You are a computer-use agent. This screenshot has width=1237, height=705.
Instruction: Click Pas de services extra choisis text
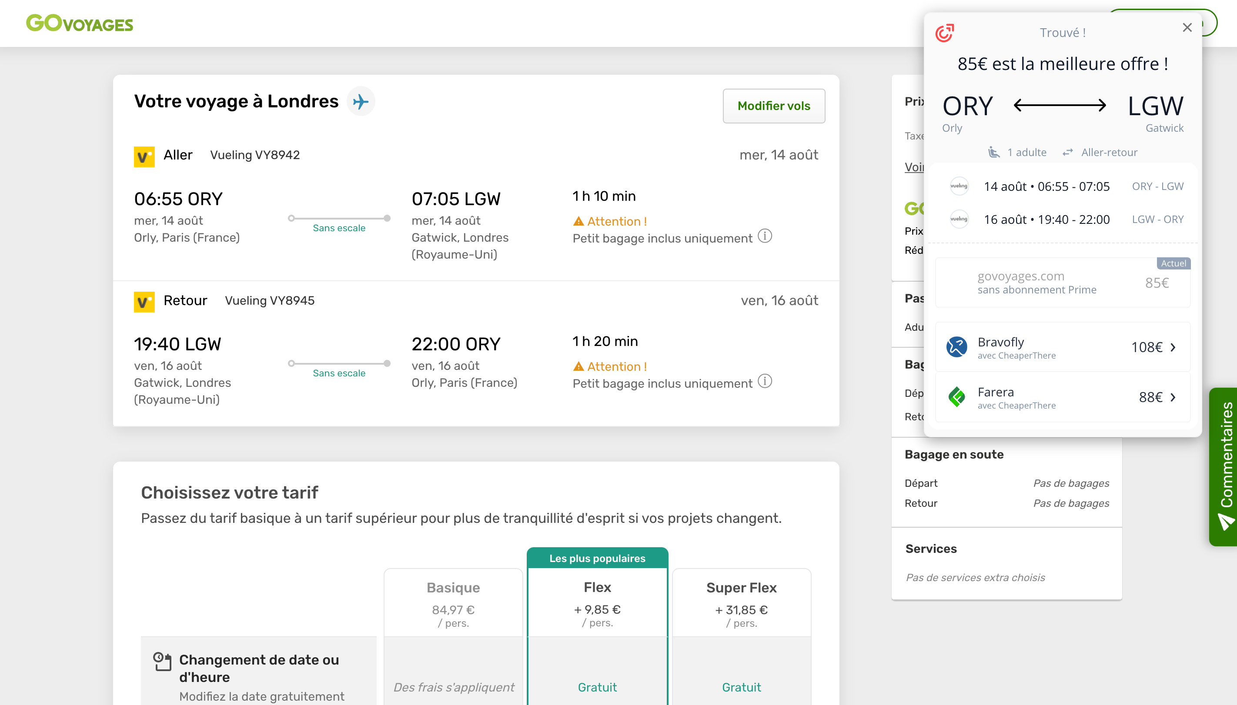[x=975, y=577]
